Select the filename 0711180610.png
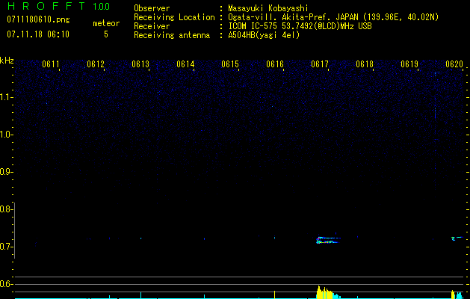The width and height of the screenshot is (470, 299). (x=38, y=19)
